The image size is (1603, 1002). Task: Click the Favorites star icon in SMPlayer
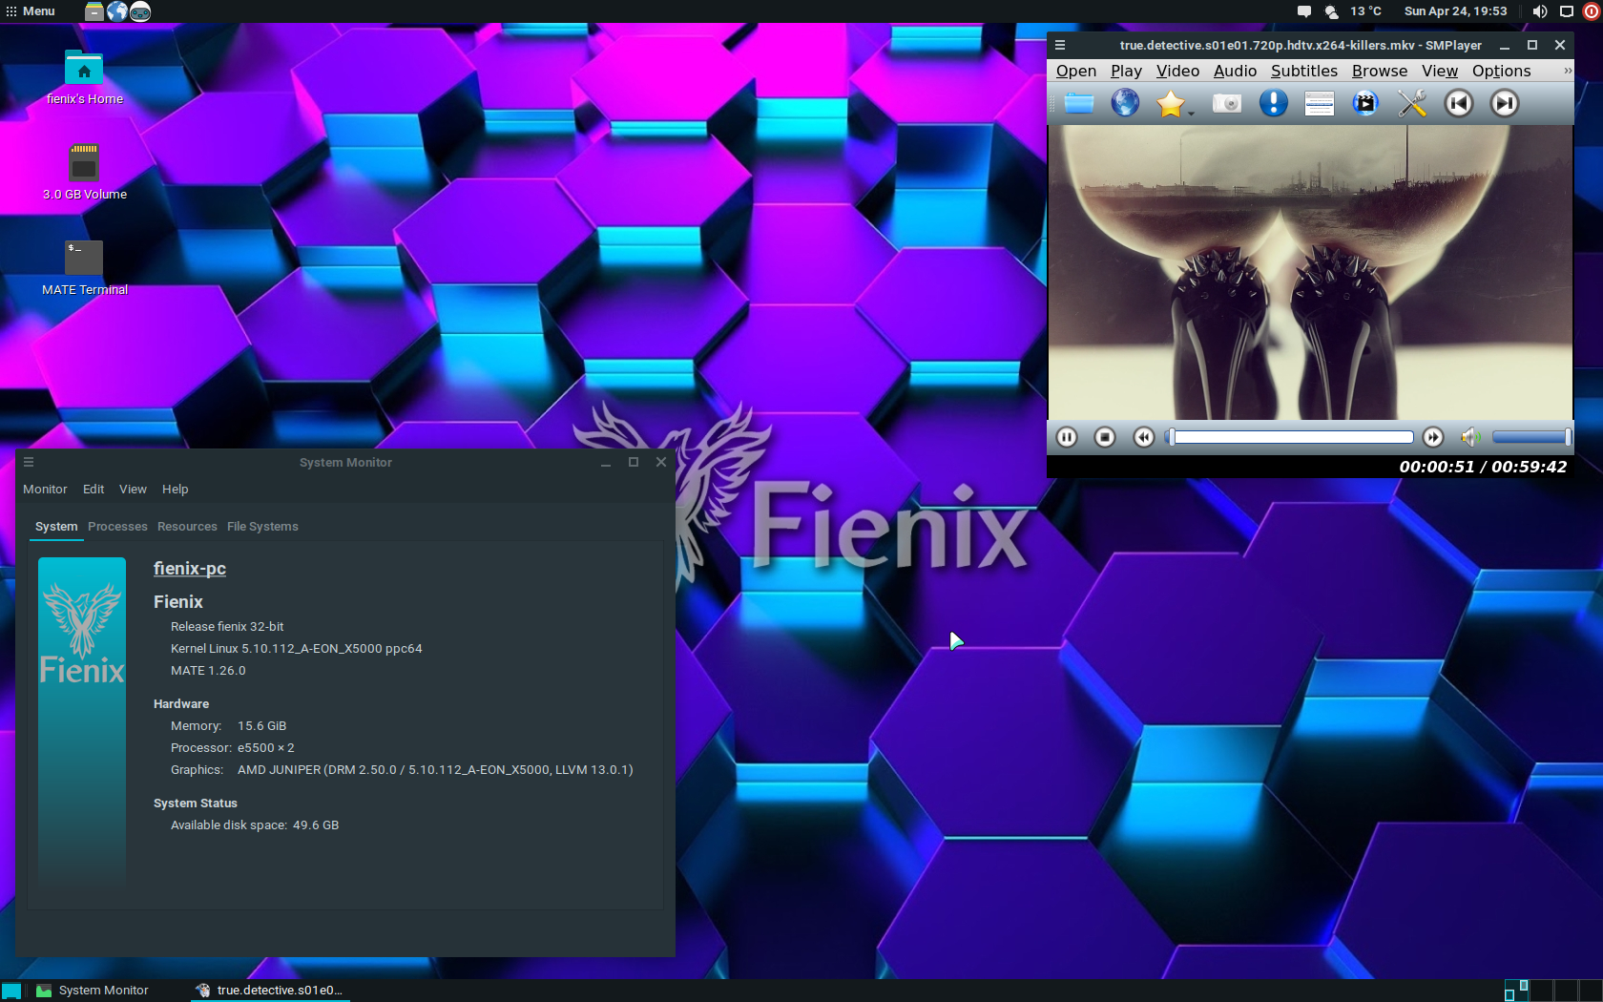coord(1170,103)
